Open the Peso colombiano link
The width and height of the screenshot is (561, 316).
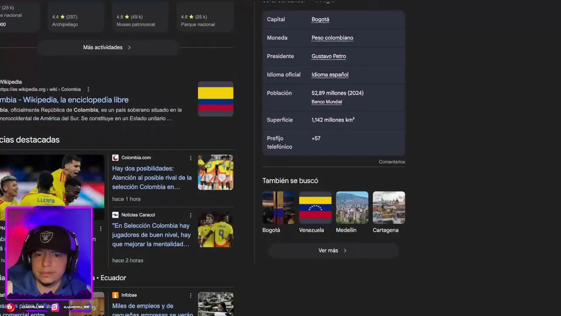[332, 38]
